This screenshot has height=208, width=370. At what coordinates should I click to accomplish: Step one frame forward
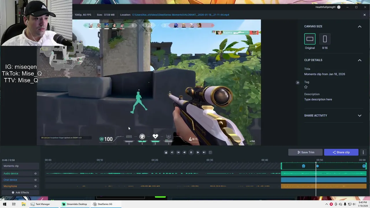(x=198, y=152)
